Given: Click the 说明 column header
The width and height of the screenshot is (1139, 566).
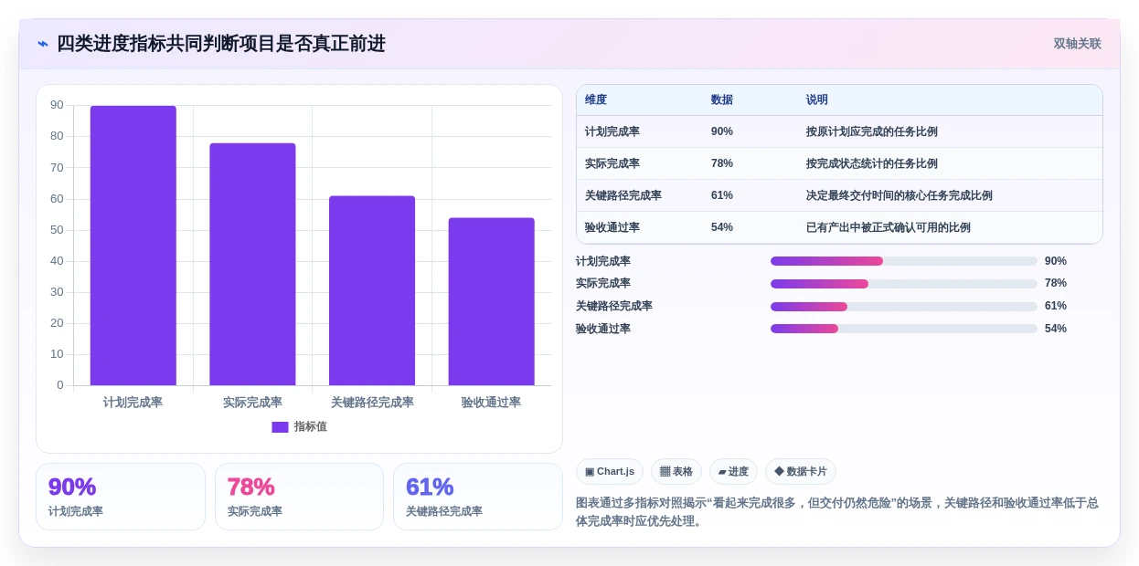Looking at the screenshot, I should coord(817,100).
